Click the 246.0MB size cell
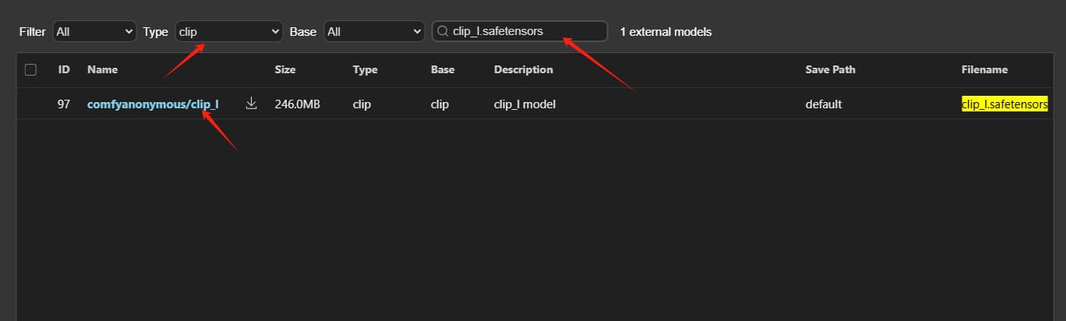Viewport: 1066px width, 321px height. point(297,104)
